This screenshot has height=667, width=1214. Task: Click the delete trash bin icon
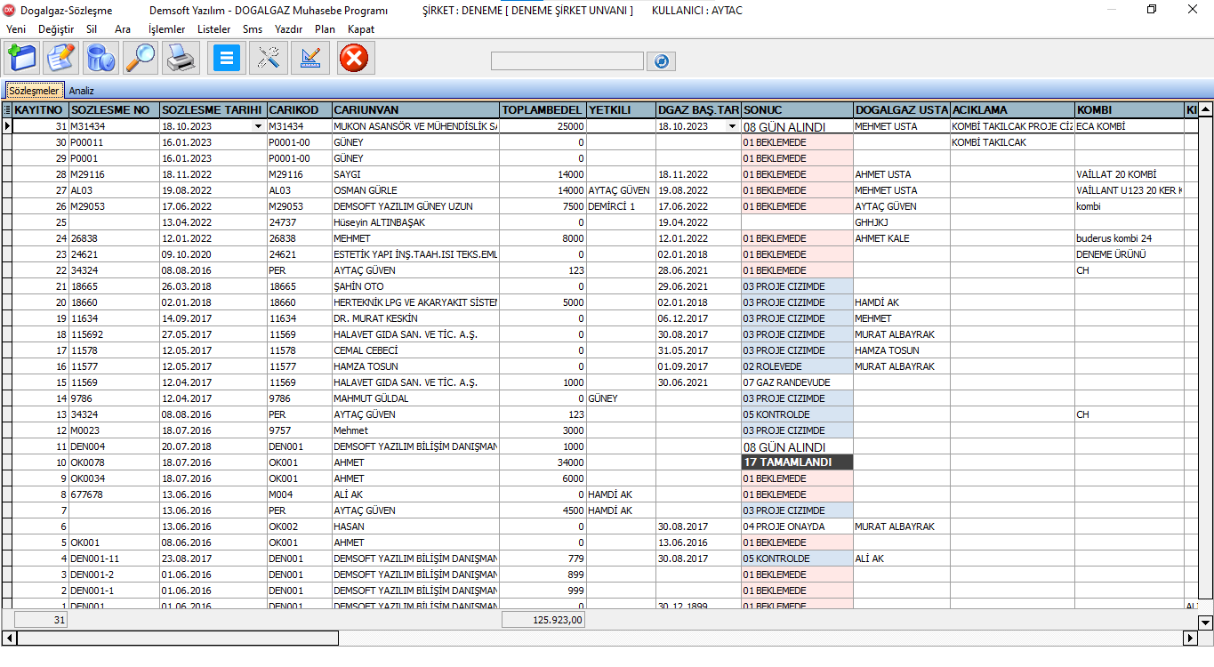(100, 59)
